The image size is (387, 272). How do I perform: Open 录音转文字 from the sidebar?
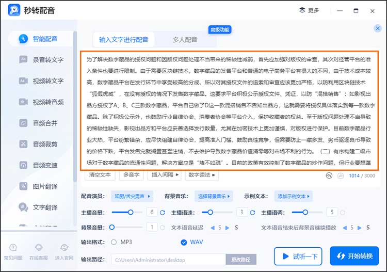[x=41, y=59]
